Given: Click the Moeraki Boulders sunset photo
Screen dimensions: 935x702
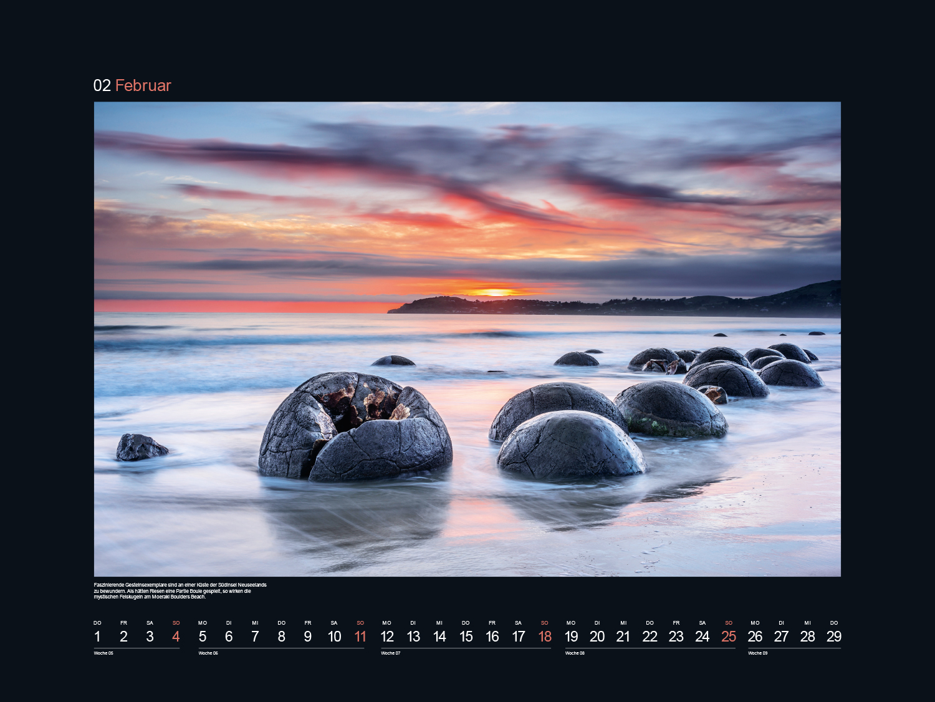Looking at the screenshot, I should (x=467, y=339).
